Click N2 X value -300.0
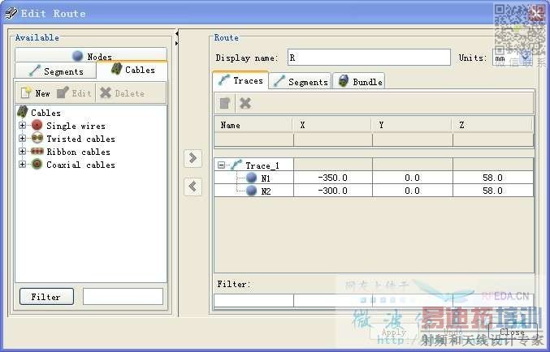The image size is (550, 352). pyautogui.click(x=332, y=191)
